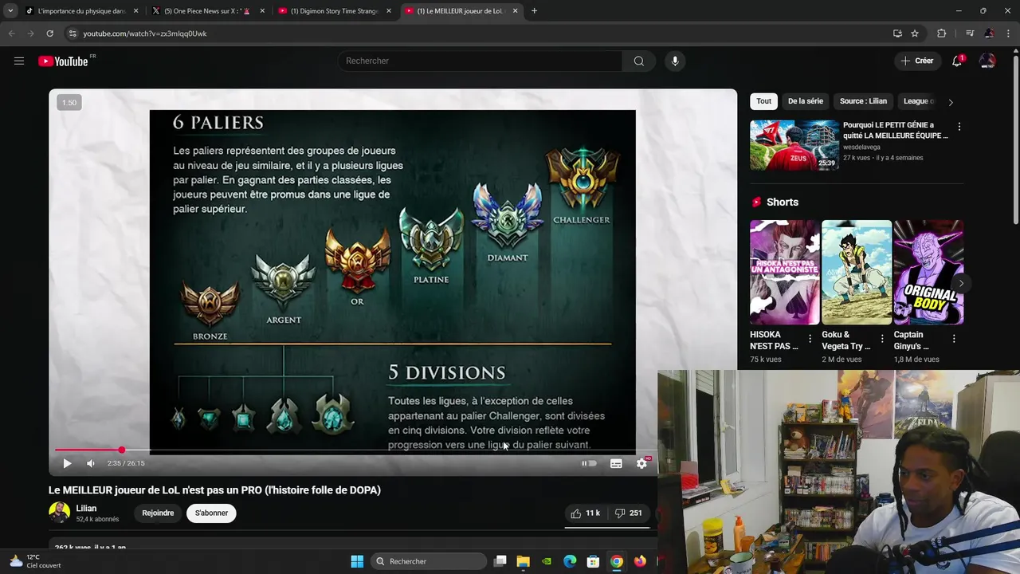Click into the Rechercher search field

tap(480, 61)
